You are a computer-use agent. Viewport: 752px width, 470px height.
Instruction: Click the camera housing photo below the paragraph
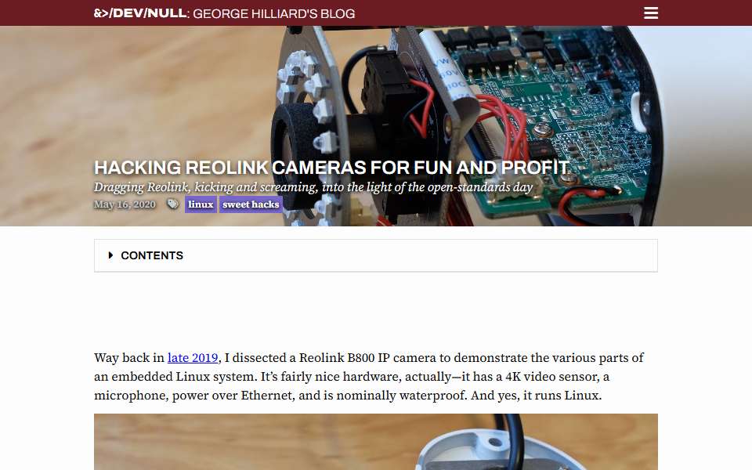(376, 442)
